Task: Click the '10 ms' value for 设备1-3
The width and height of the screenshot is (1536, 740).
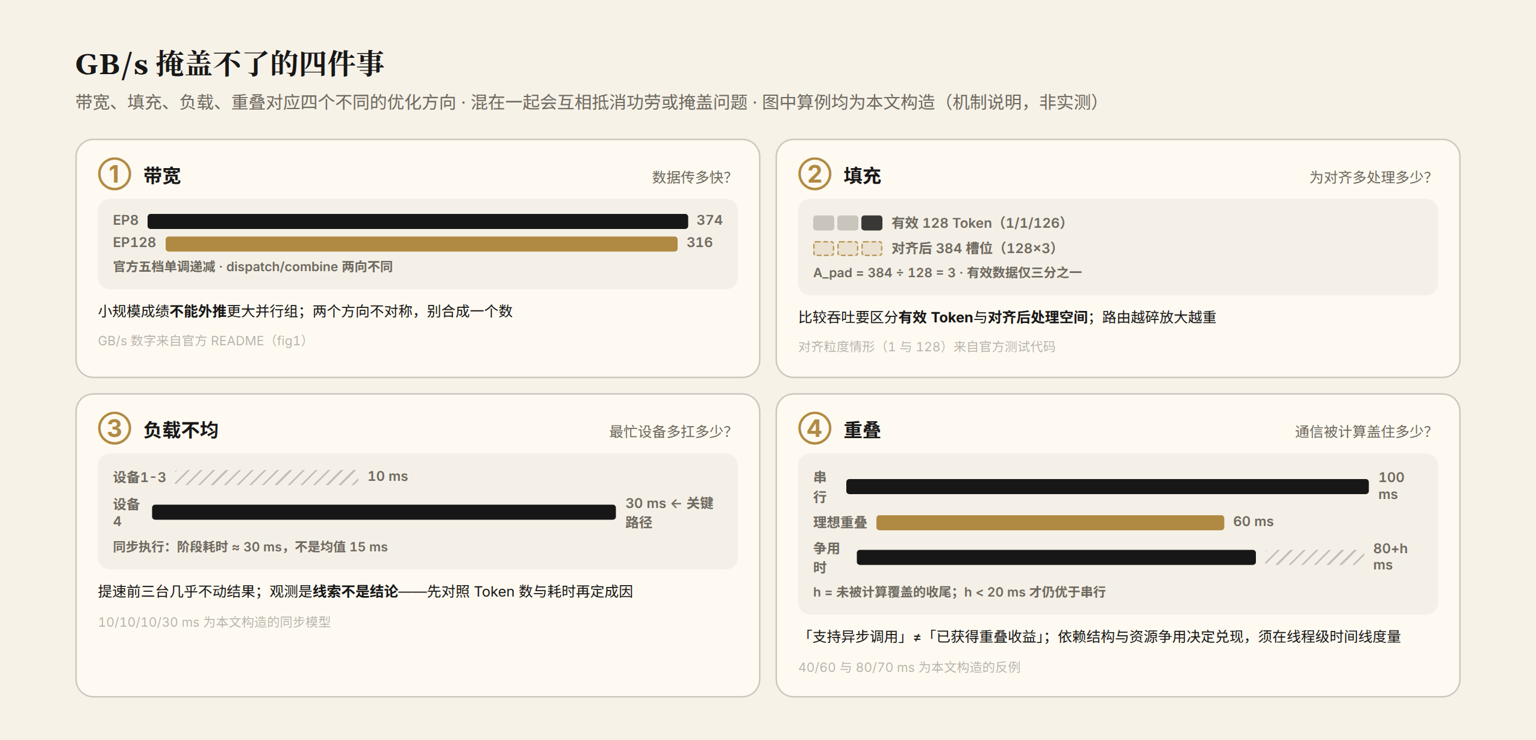Action: click(x=388, y=476)
